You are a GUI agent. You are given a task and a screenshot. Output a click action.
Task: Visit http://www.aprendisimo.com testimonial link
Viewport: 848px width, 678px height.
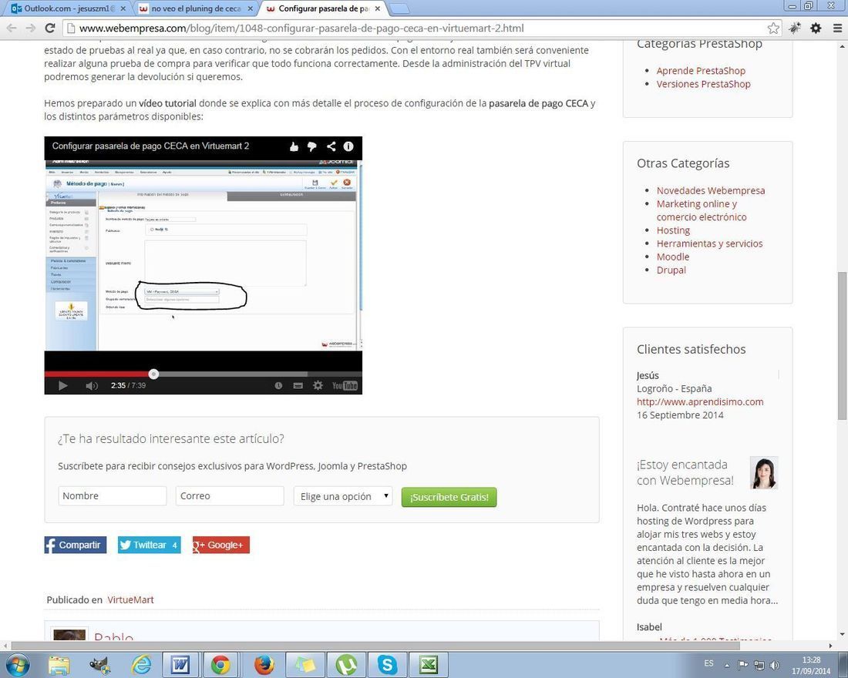tap(700, 401)
